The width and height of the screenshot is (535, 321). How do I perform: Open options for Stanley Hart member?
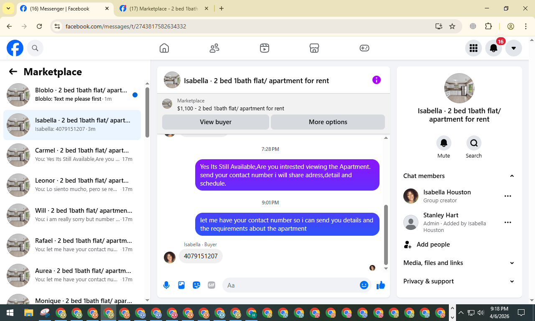[508, 222]
